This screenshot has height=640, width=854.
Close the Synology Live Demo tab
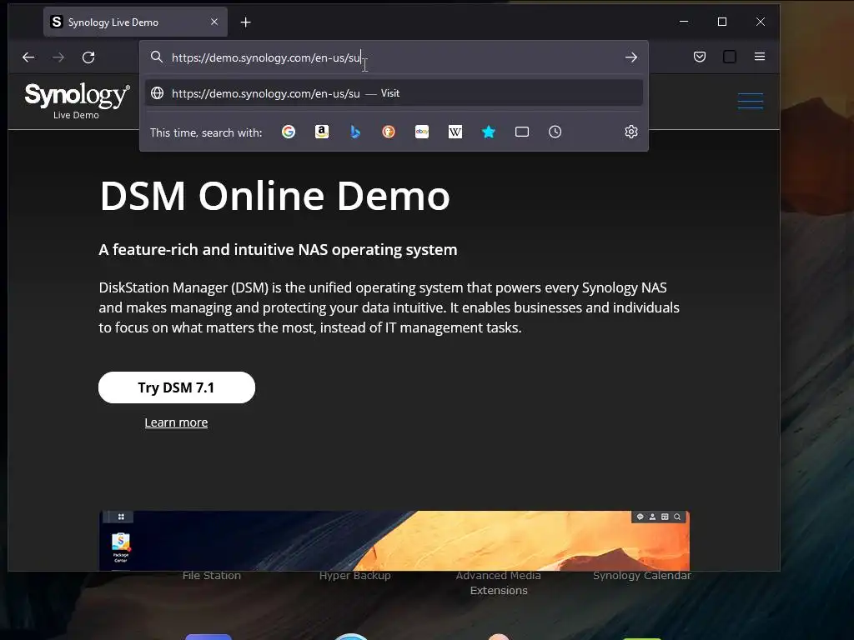point(214,22)
